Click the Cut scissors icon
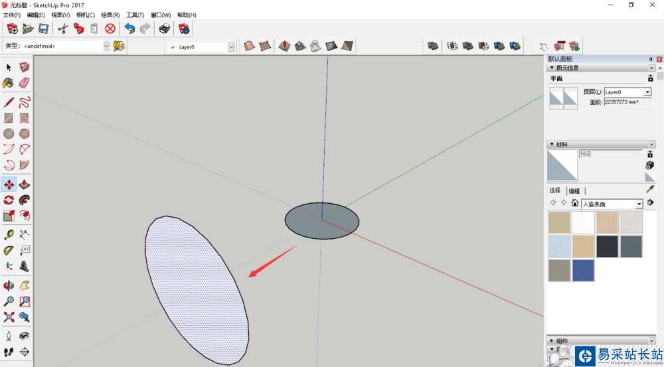The width and height of the screenshot is (664, 367). click(x=63, y=29)
